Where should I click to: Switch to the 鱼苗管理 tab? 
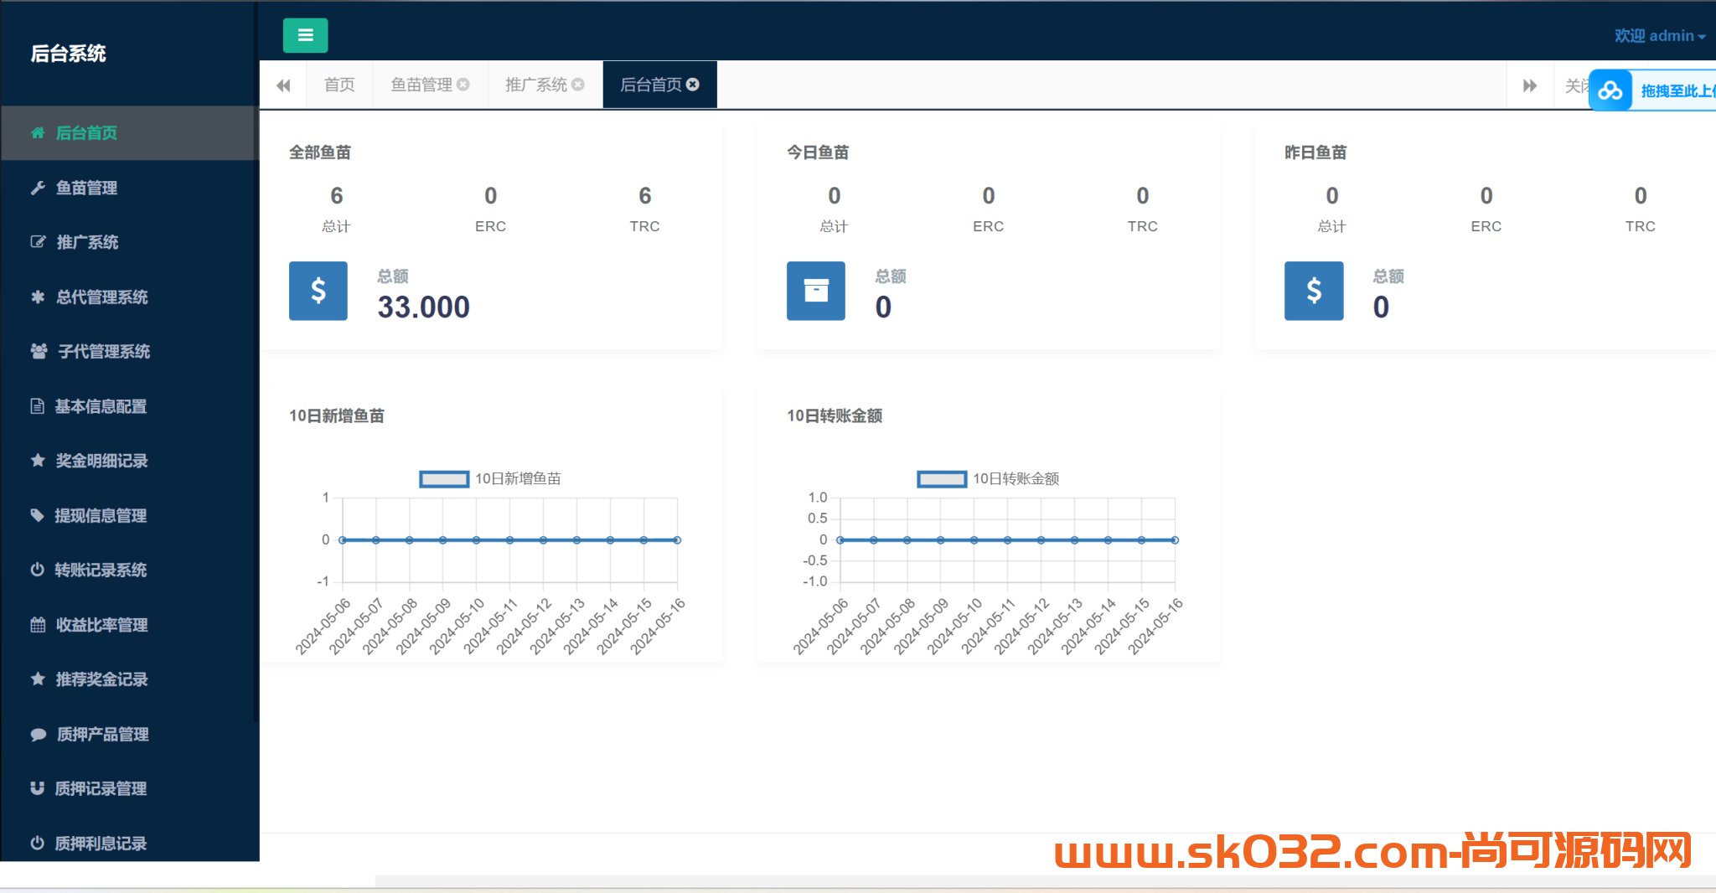tap(430, 85)
